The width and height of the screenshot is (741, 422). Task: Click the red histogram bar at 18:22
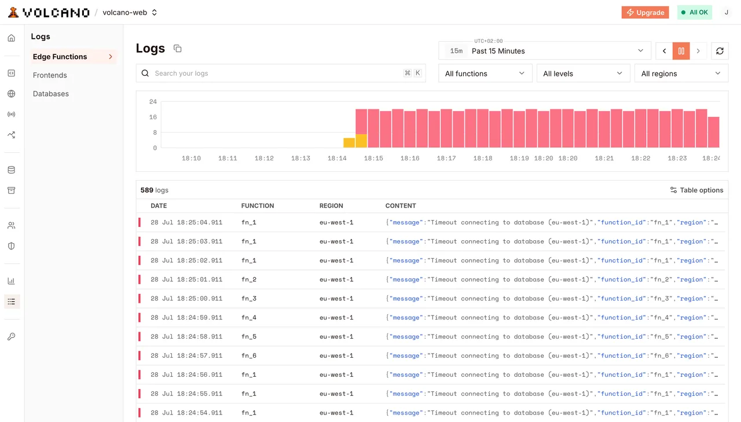coord(641,129)
